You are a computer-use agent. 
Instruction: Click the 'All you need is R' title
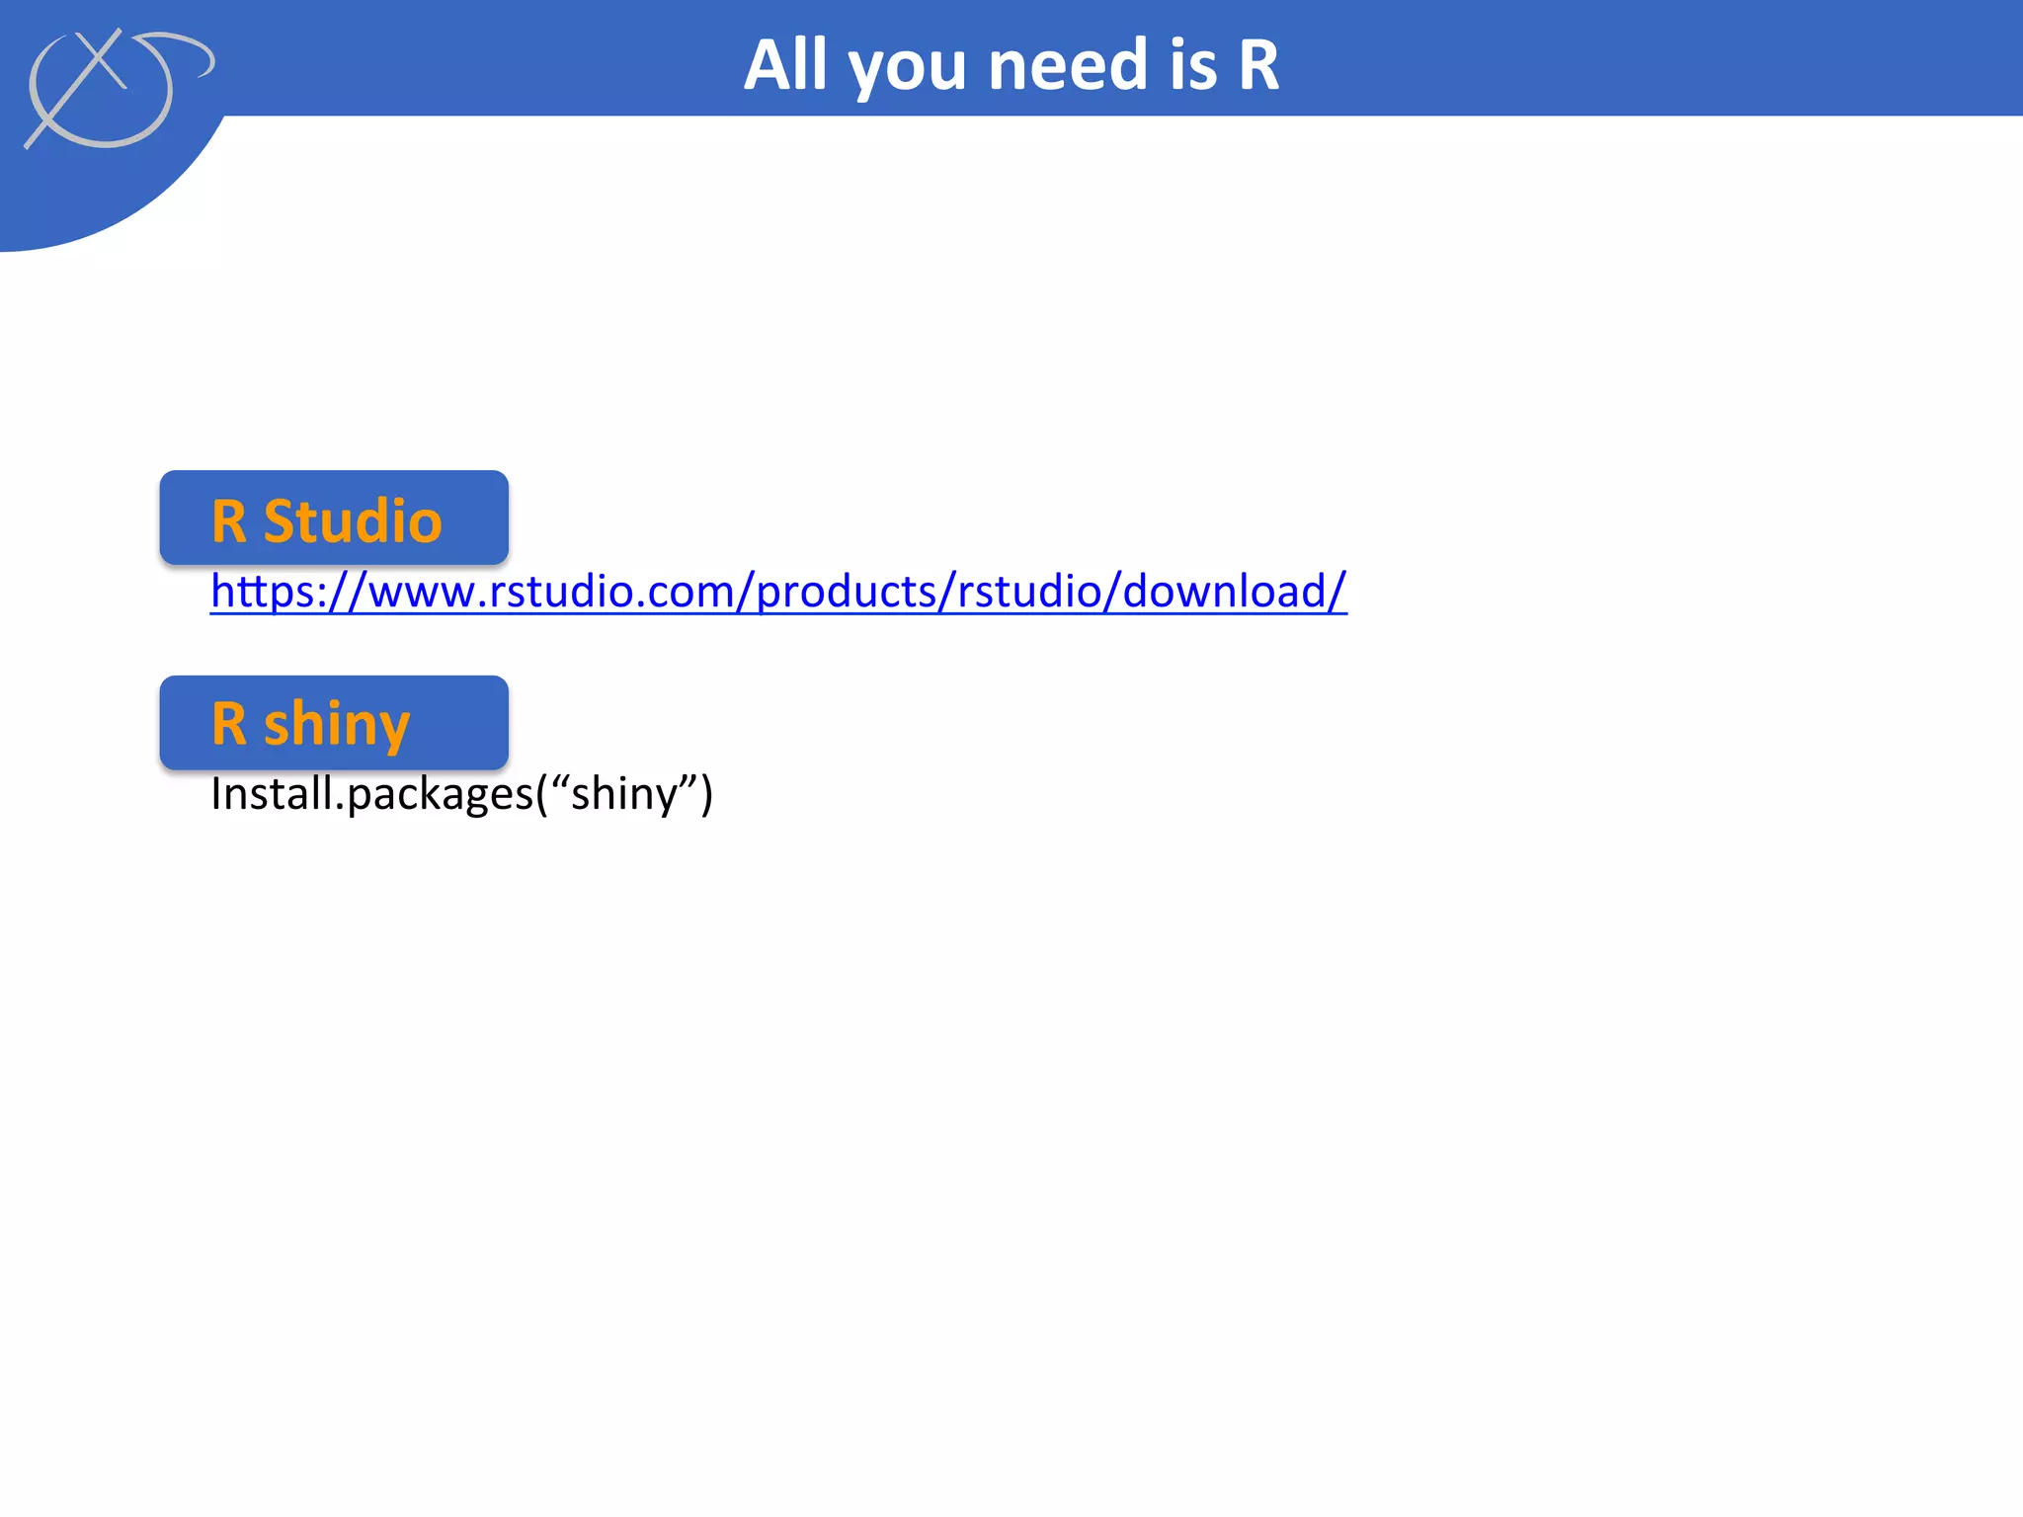pyautogui.click(x=1011, y=65)
